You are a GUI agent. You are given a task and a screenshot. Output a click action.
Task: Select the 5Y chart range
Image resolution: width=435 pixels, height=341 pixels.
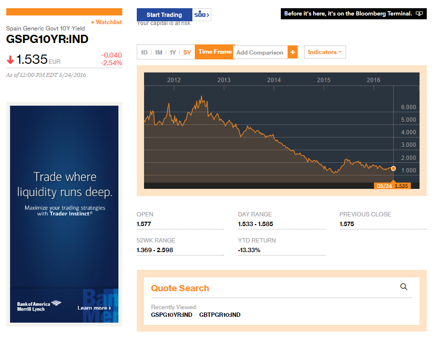coord(187,52)
